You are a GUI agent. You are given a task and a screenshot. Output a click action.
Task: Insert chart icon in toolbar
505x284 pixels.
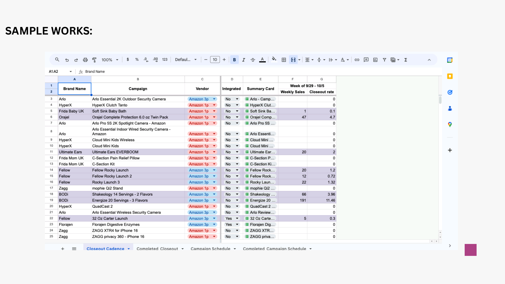point(375,60)
